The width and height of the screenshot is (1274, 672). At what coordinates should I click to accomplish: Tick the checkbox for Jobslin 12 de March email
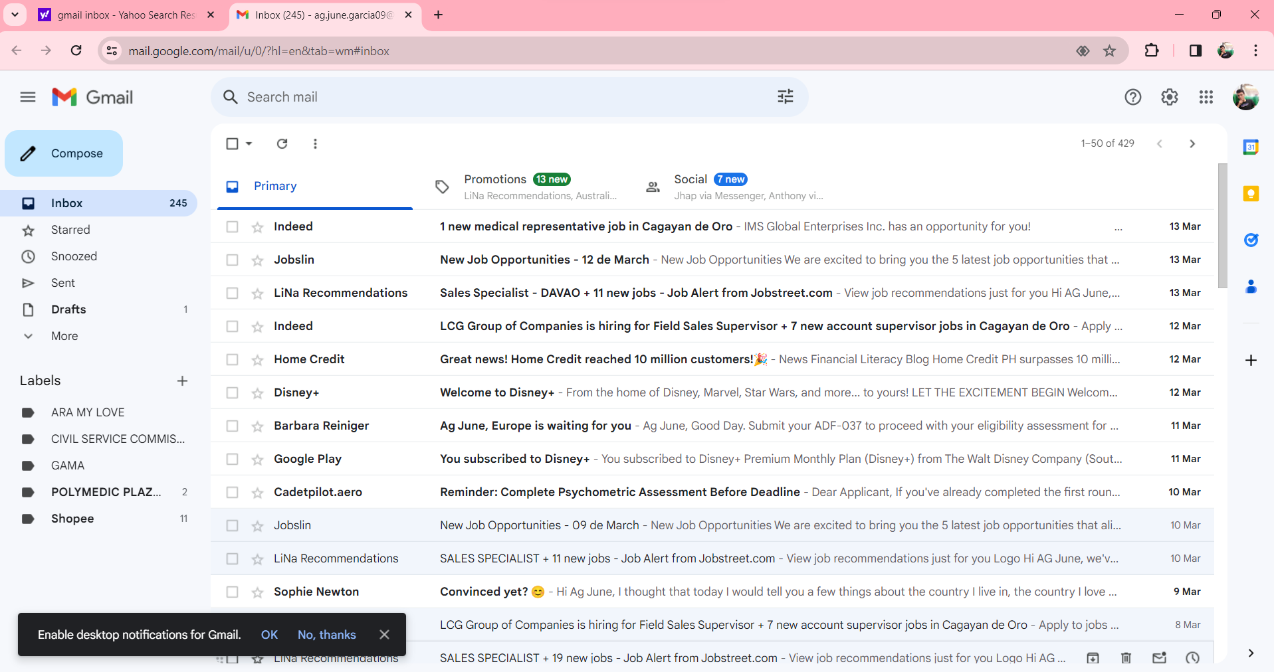(x=232, y=260)
